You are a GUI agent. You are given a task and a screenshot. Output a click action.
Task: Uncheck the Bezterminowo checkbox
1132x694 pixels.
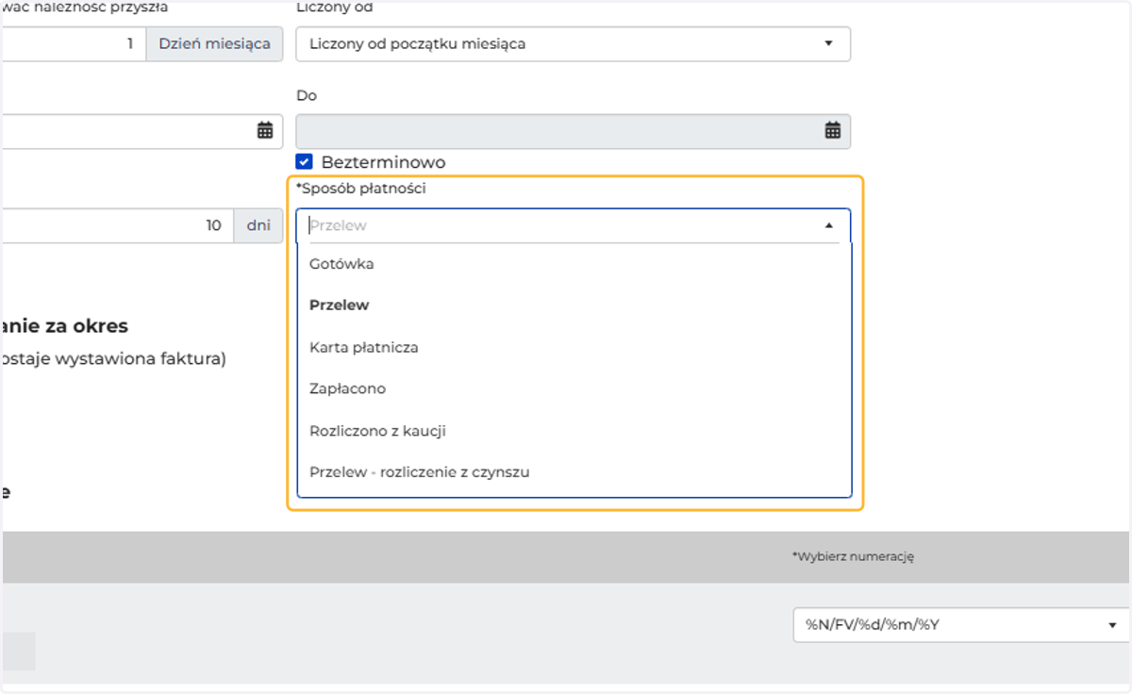point(304,162)
